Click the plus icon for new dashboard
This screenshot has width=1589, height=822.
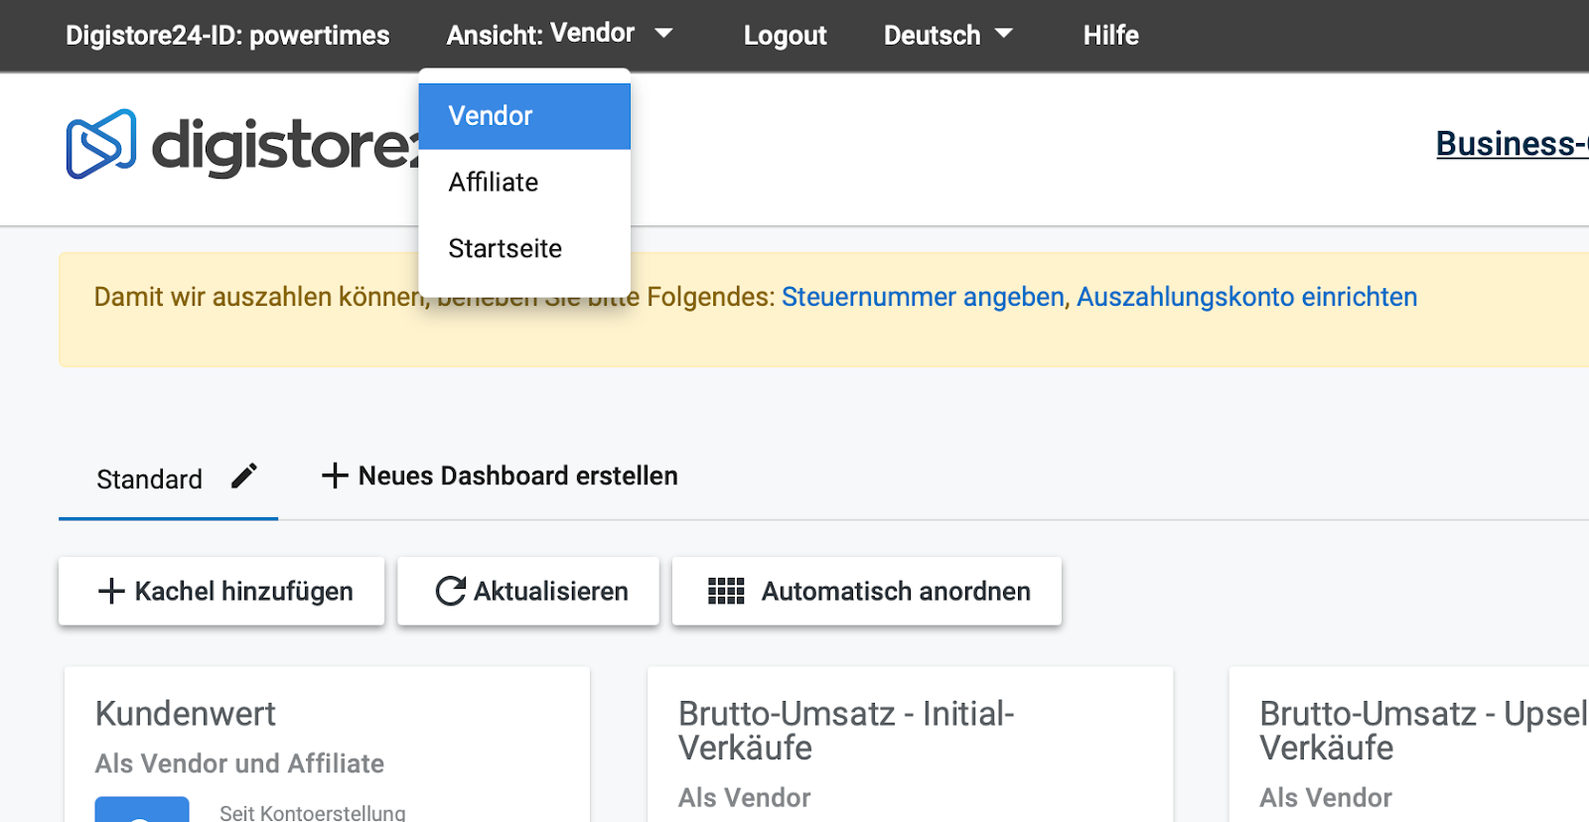335,476
